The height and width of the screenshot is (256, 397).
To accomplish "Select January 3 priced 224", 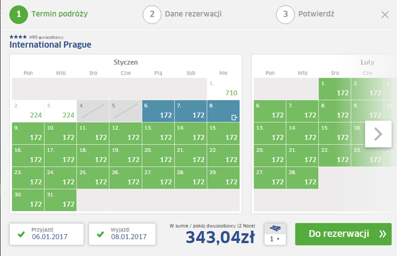I will click(60, 111).
